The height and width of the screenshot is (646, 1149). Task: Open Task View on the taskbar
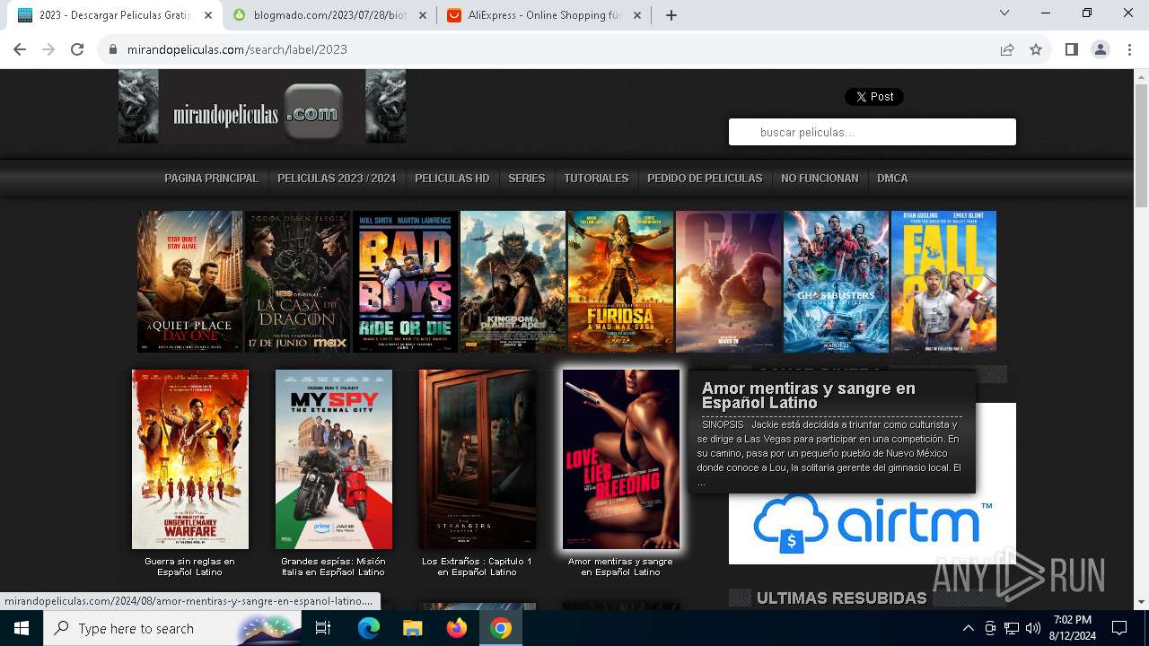point(323,628)
